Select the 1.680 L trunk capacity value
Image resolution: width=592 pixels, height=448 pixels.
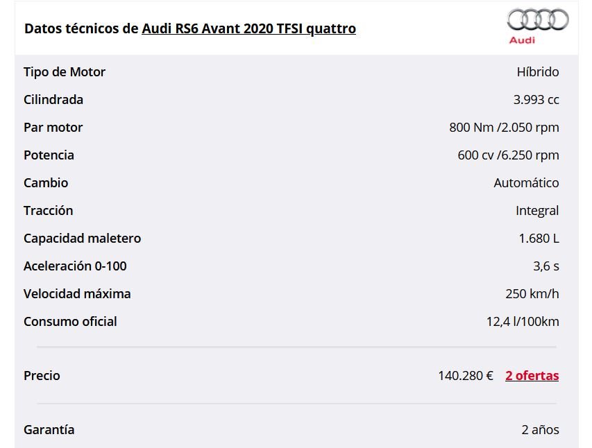tap(539, 239)
